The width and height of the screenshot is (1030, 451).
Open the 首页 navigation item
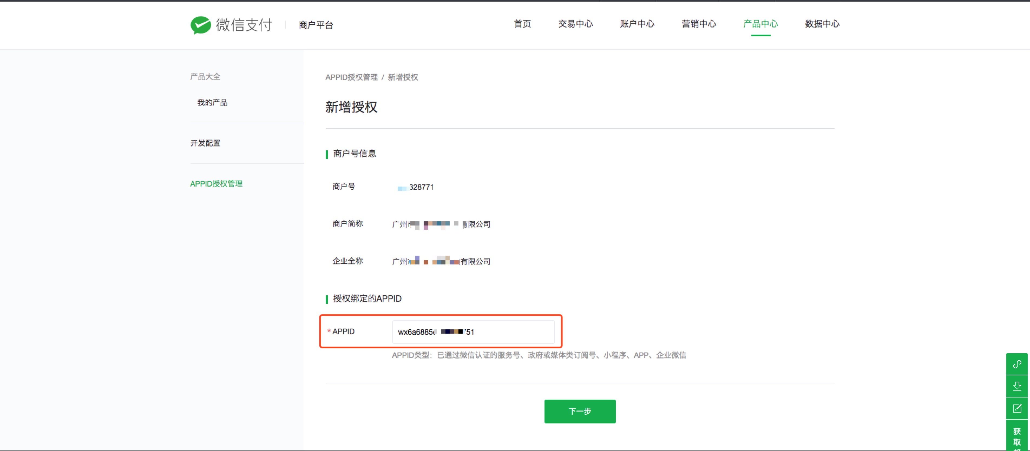522,24
